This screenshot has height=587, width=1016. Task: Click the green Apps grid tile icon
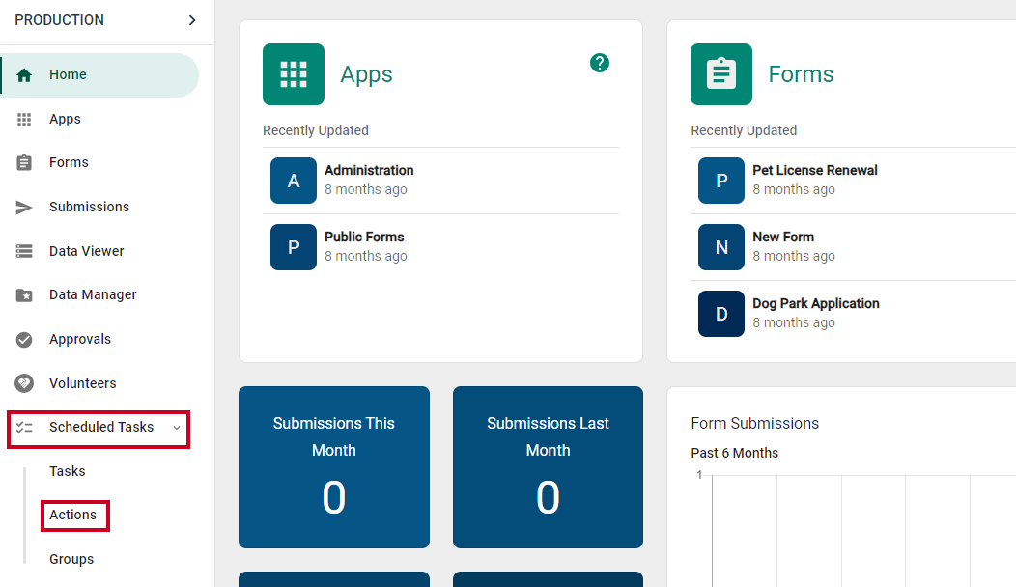[294, 74]
